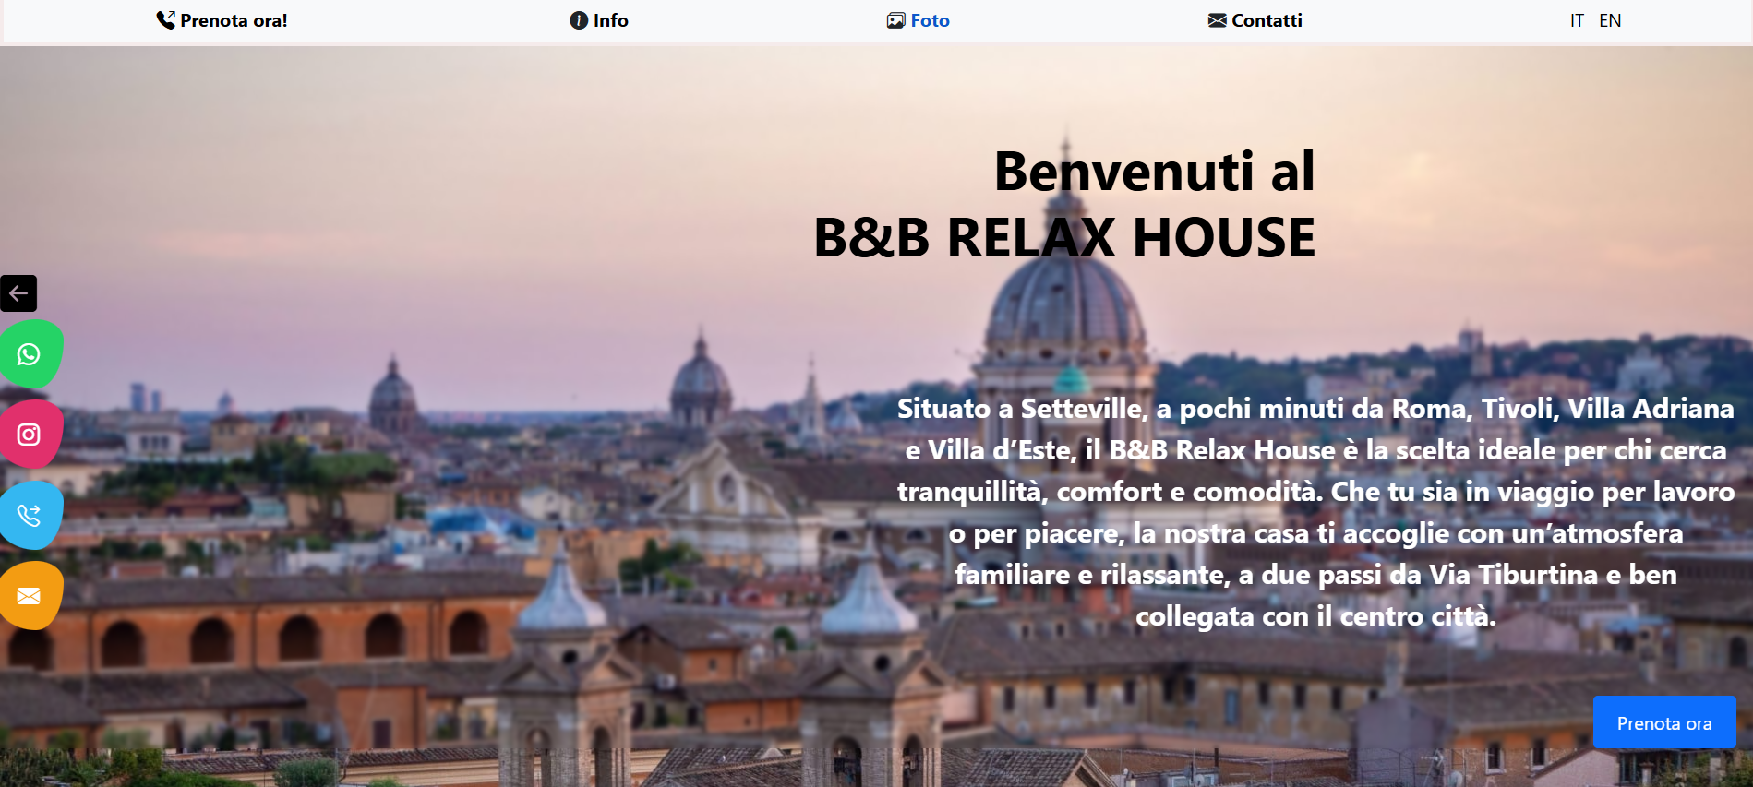Switch language to EN
Screen dimensions: 1753x787
coord(1610,20)
